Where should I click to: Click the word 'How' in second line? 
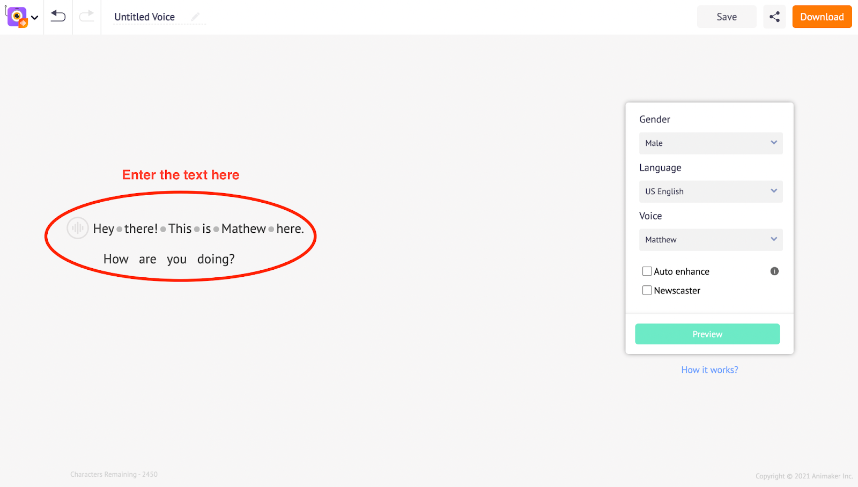pos(116,260)
